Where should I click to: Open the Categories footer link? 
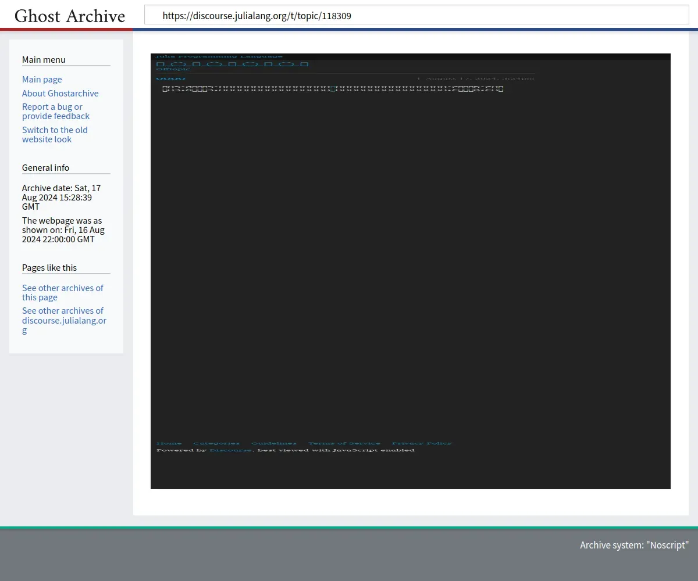click(216, 443)
